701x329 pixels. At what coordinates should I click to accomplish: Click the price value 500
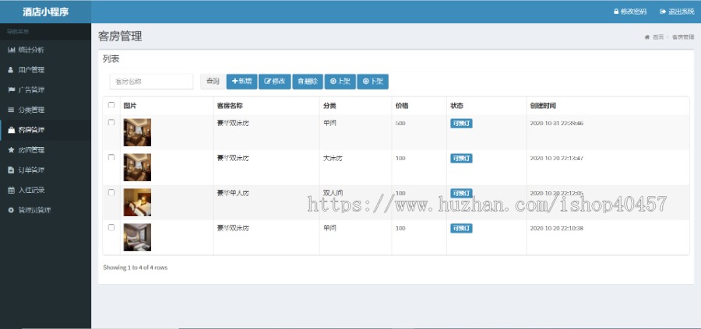(400, 123)
